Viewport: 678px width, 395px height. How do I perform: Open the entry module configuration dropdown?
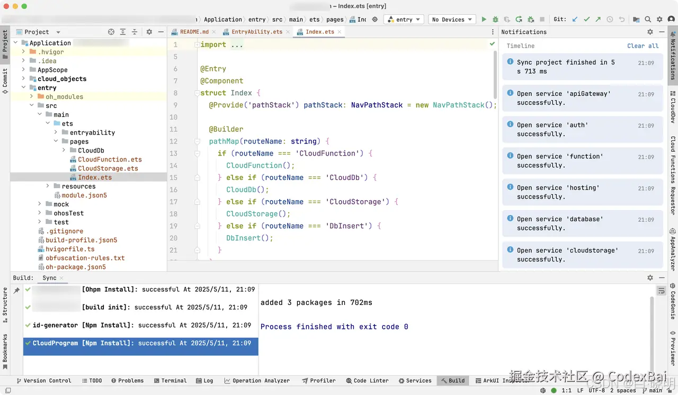[403, 20]
